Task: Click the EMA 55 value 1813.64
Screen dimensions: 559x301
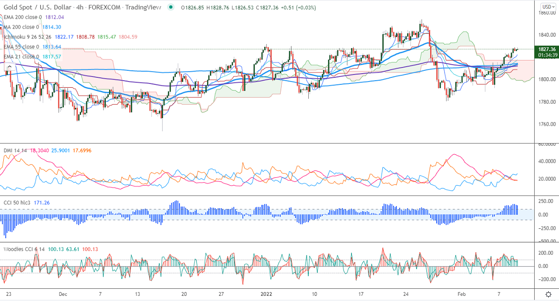Action: (52, 47)
